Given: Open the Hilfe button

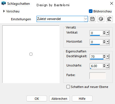Looking at the screenshot, I should coord(82,99).
